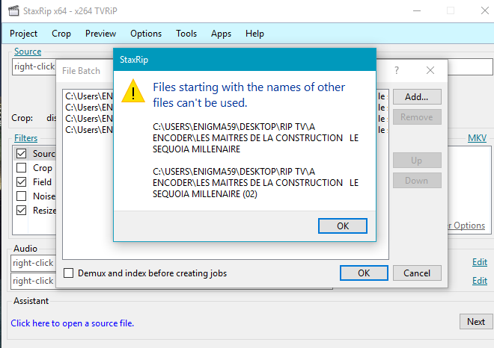
Task: Click the Filters link
Action: coord(26,138)
